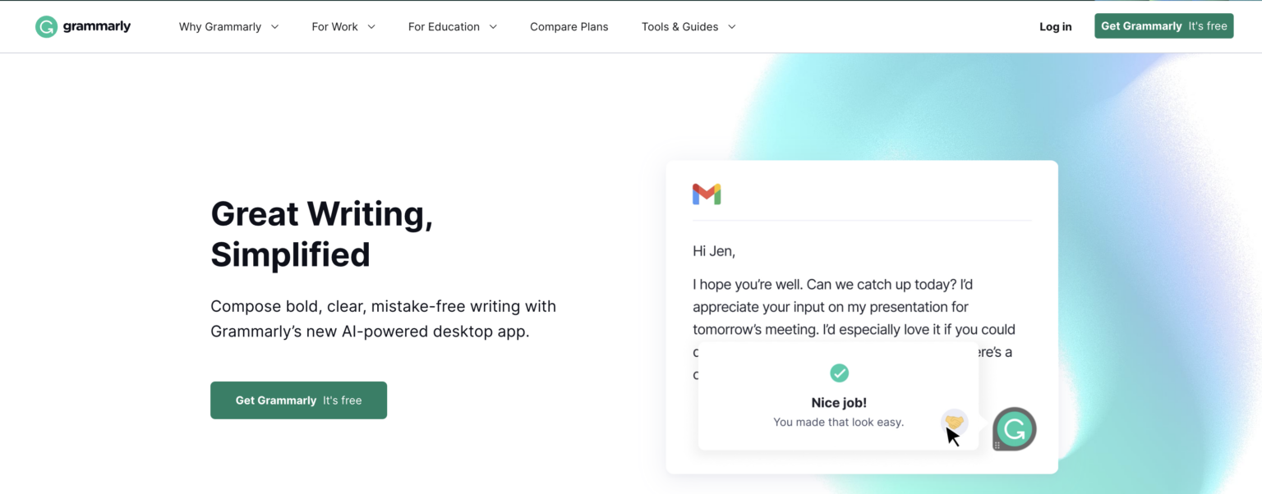Viewport: 1262px width, 494px height.
Task: Click the Great Writing, Simplified headline
Action: click(321, 234)
